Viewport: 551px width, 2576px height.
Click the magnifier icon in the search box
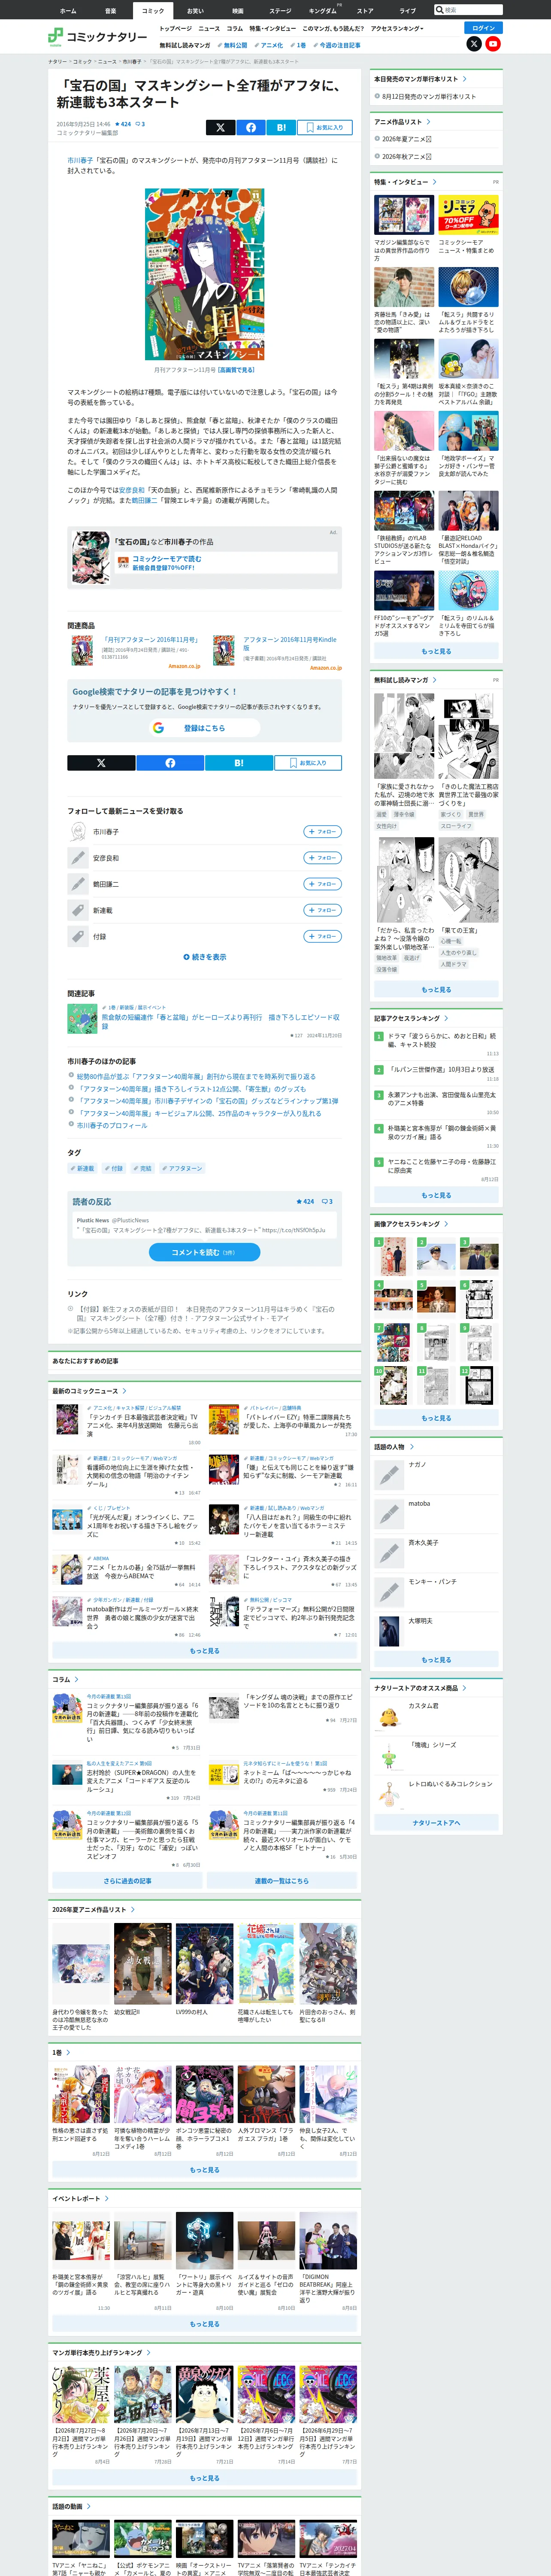click(440, 10)
